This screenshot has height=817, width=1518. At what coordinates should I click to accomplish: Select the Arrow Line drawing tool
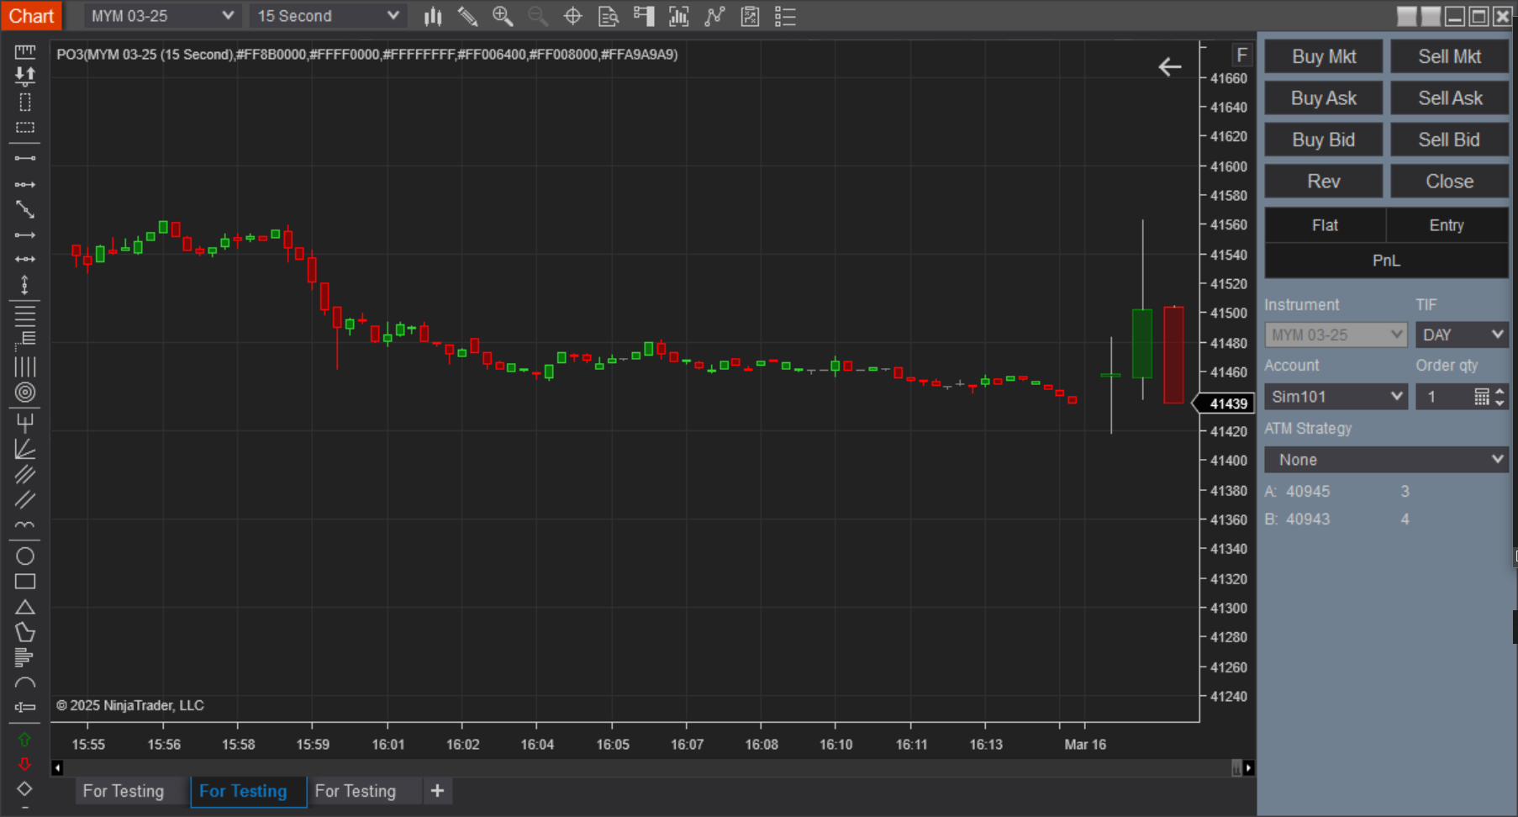pyautogui.click(x=25, y=235)
